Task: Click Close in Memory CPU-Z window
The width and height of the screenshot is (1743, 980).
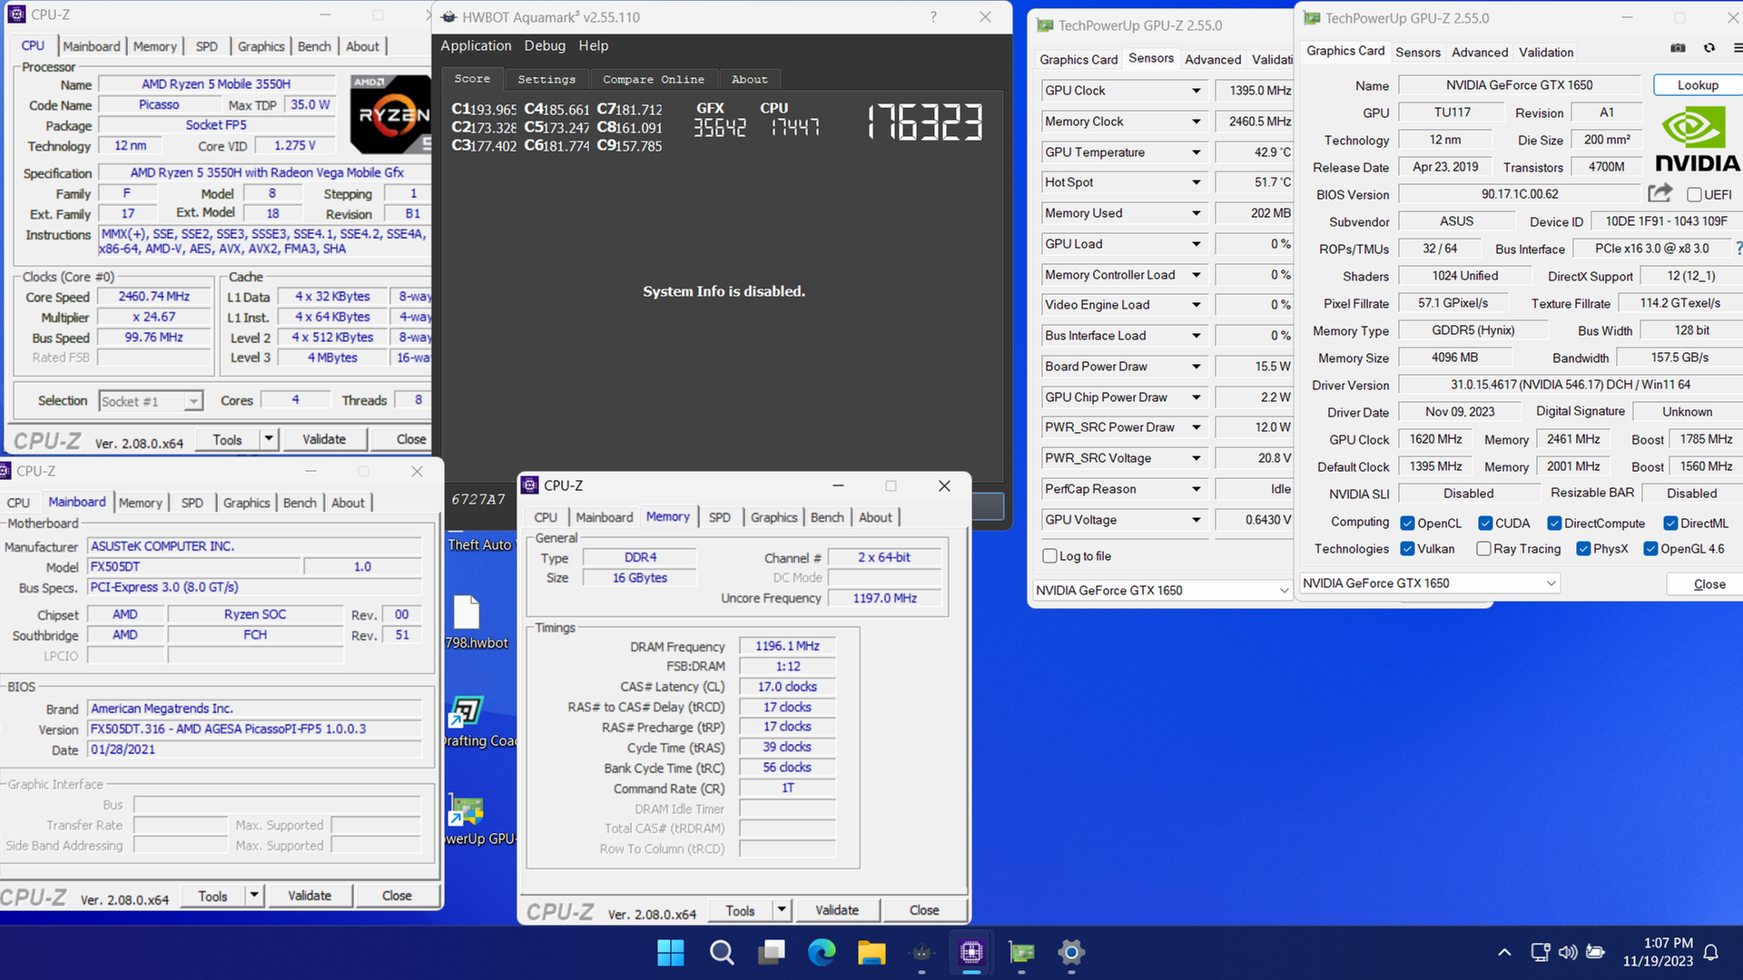Action: tap(924, 910)
